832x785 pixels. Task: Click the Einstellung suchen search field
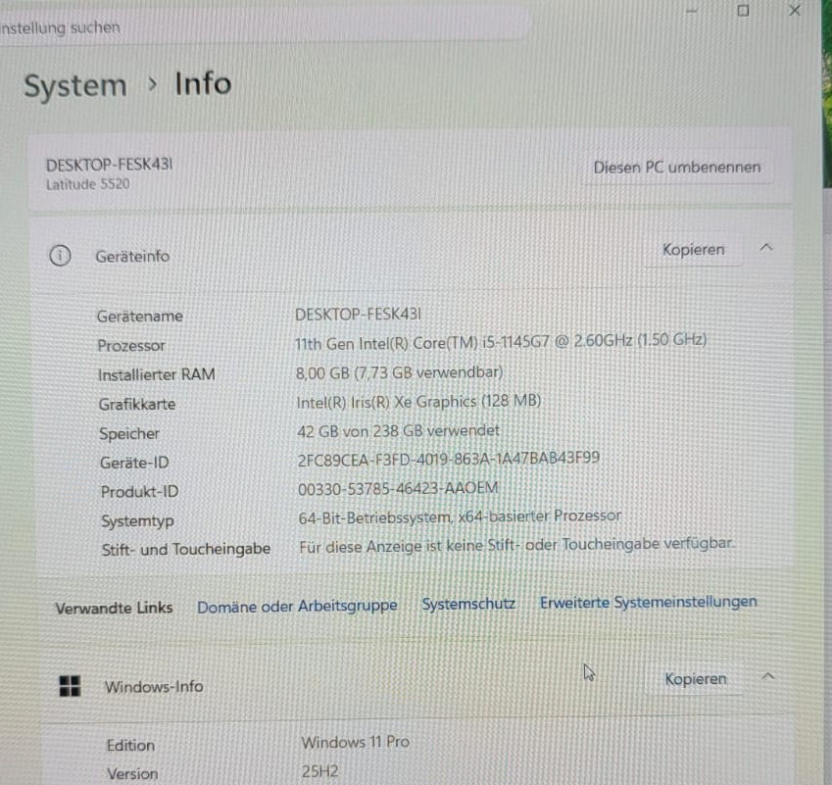(266, 27)
